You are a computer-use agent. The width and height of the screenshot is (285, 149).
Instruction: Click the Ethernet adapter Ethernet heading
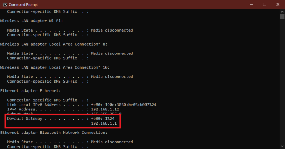coord(26,90)
